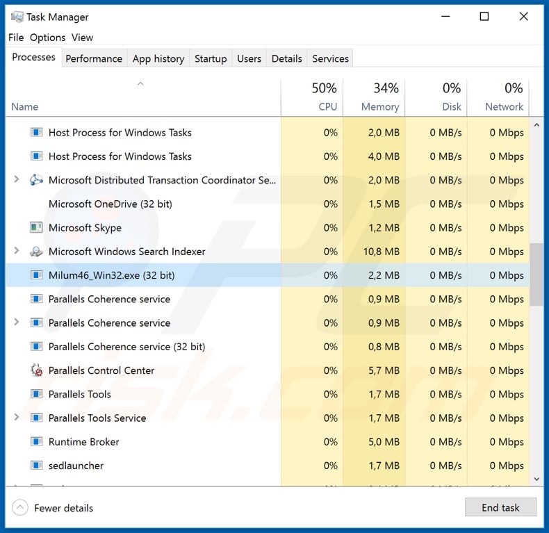
Task: Click 10,8 MB memory value of Search Indexer
Action: (x=382, y=252)
